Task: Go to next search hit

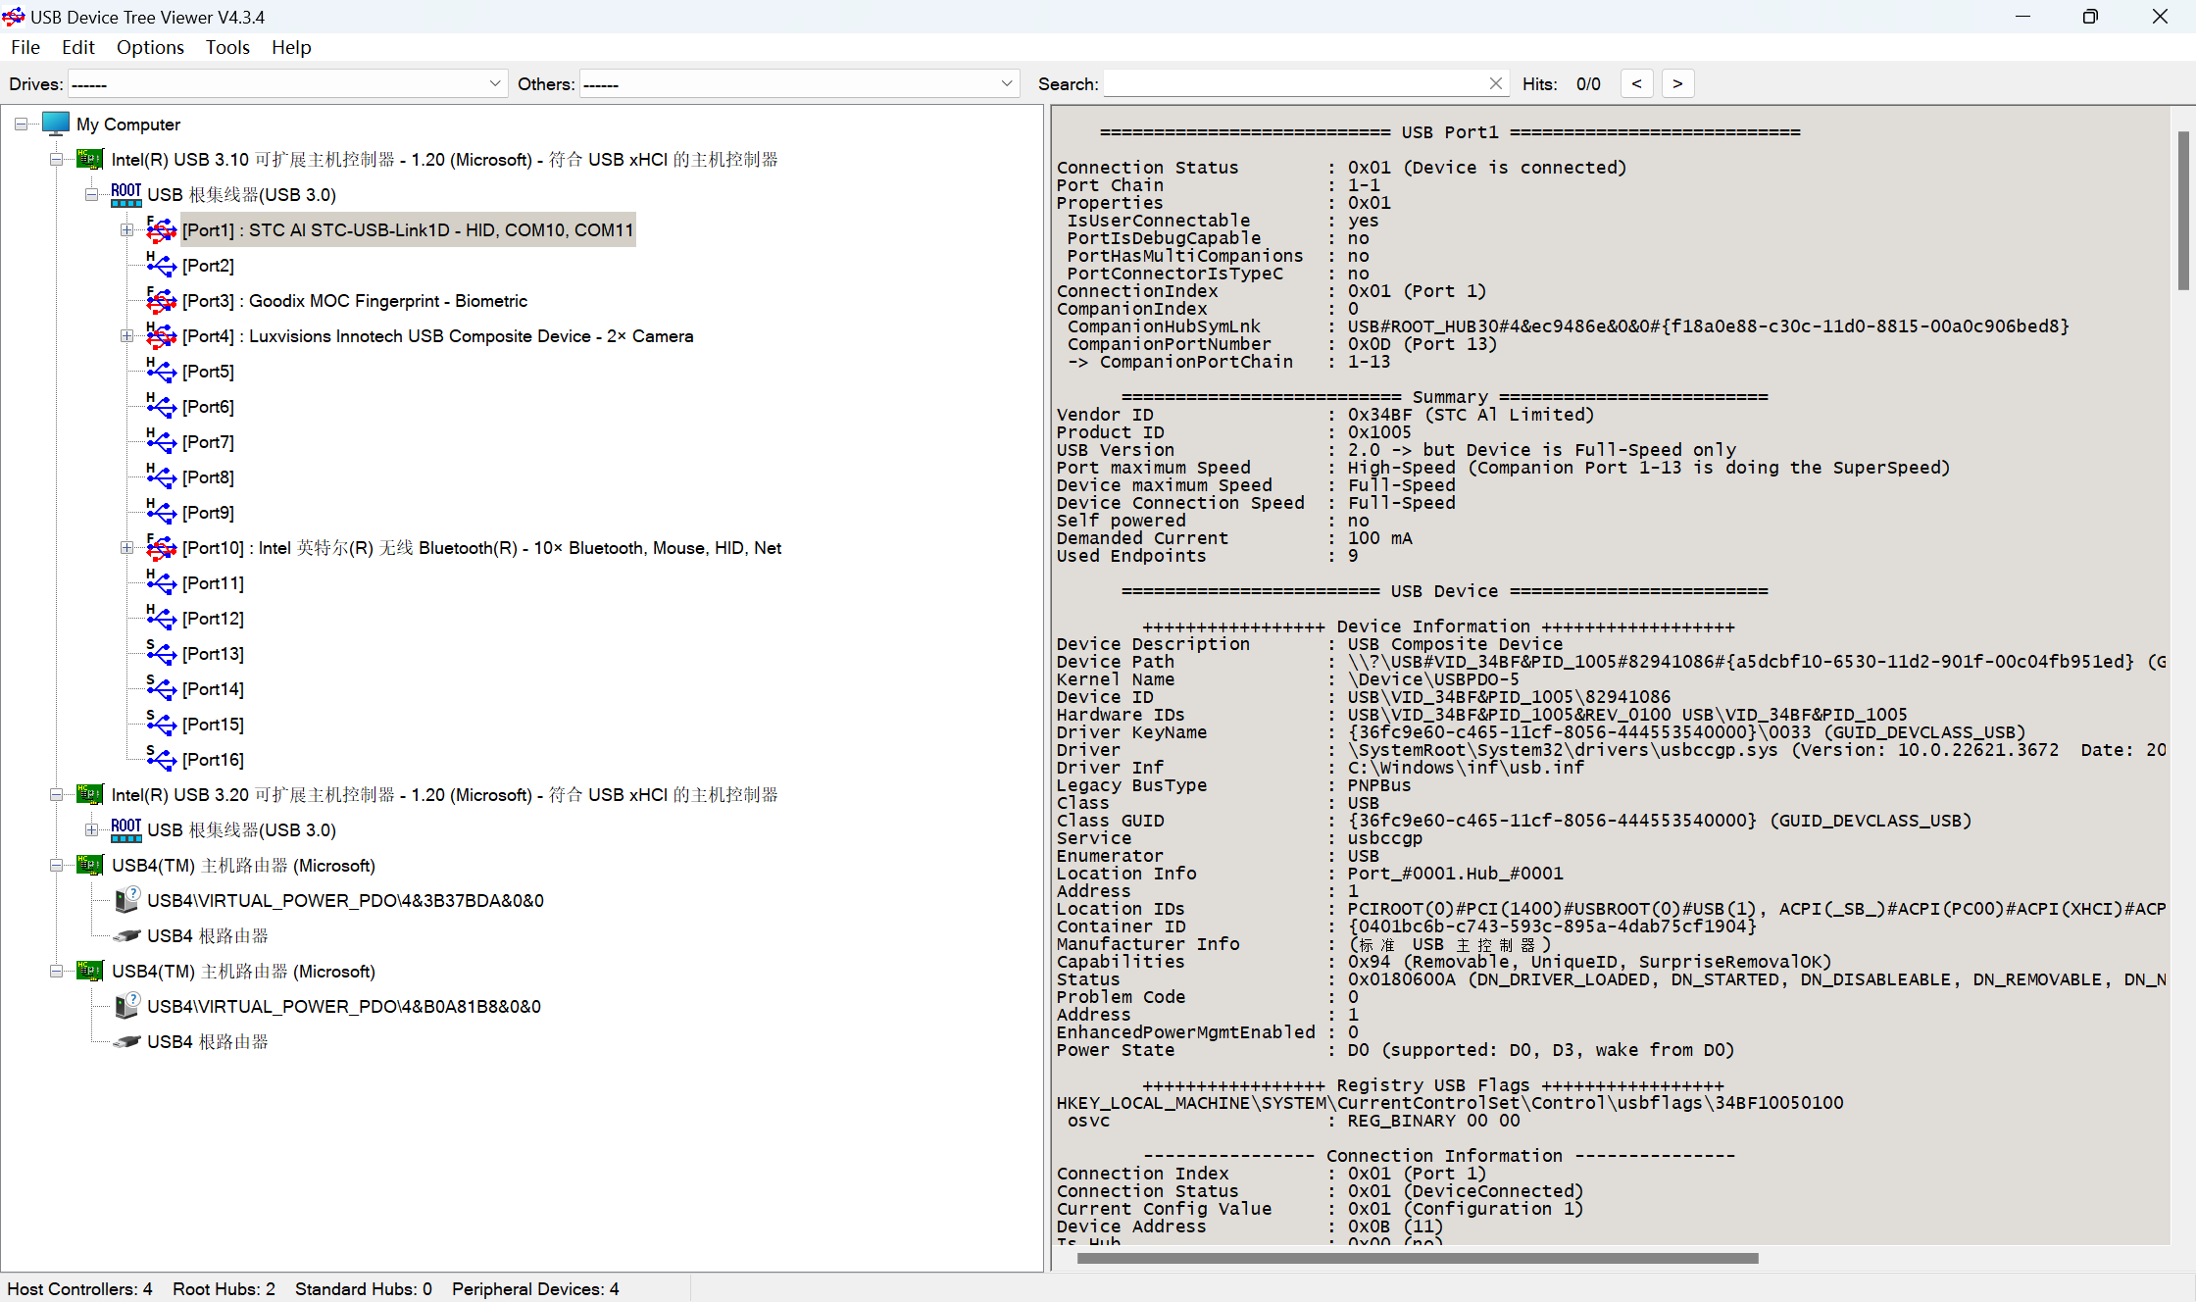Action: (x=1677, y=84)
